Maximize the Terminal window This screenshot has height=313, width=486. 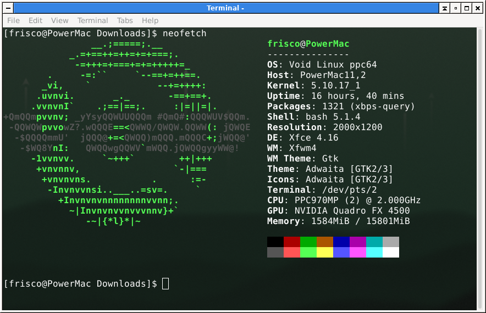pyautogui.click(x=466, y=8)
